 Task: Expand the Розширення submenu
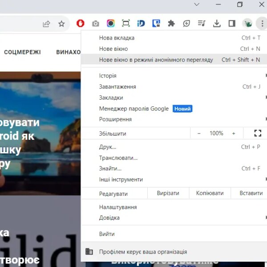pyautogui.click(x=174, y=119)
